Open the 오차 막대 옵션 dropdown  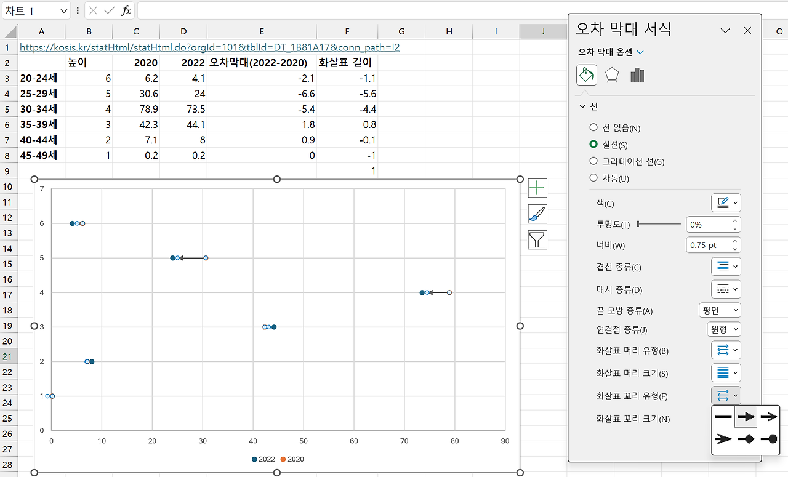pos(640,52)
